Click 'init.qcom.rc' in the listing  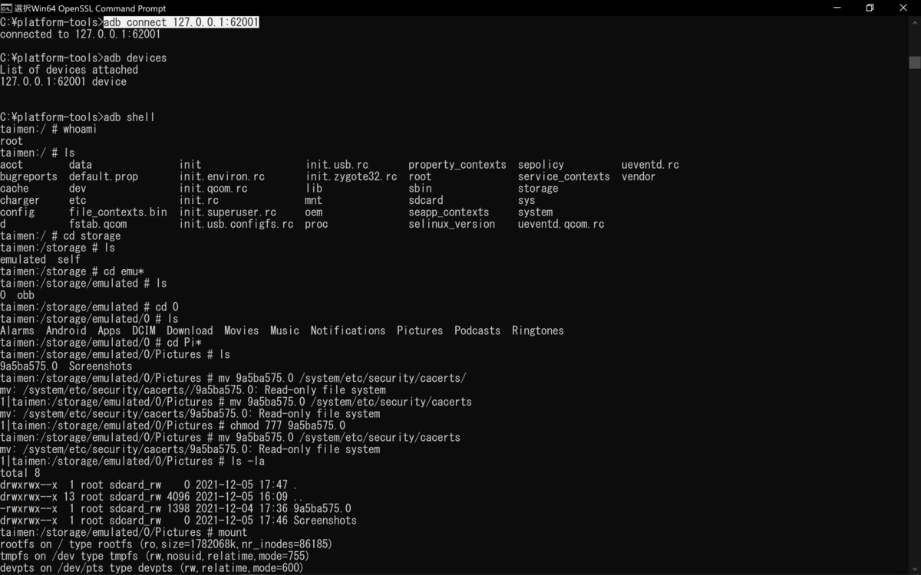click(x=213, y=189)
